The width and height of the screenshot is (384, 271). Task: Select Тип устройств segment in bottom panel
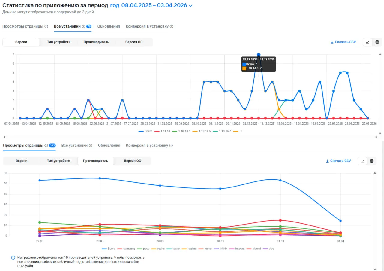58,161
